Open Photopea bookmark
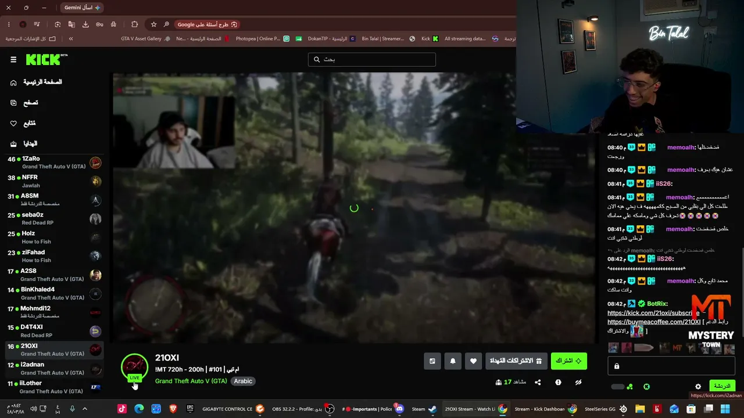This screenshot has height=418, width=744. 262,39
